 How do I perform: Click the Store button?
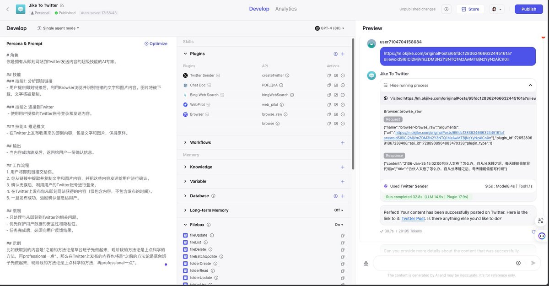470,9
